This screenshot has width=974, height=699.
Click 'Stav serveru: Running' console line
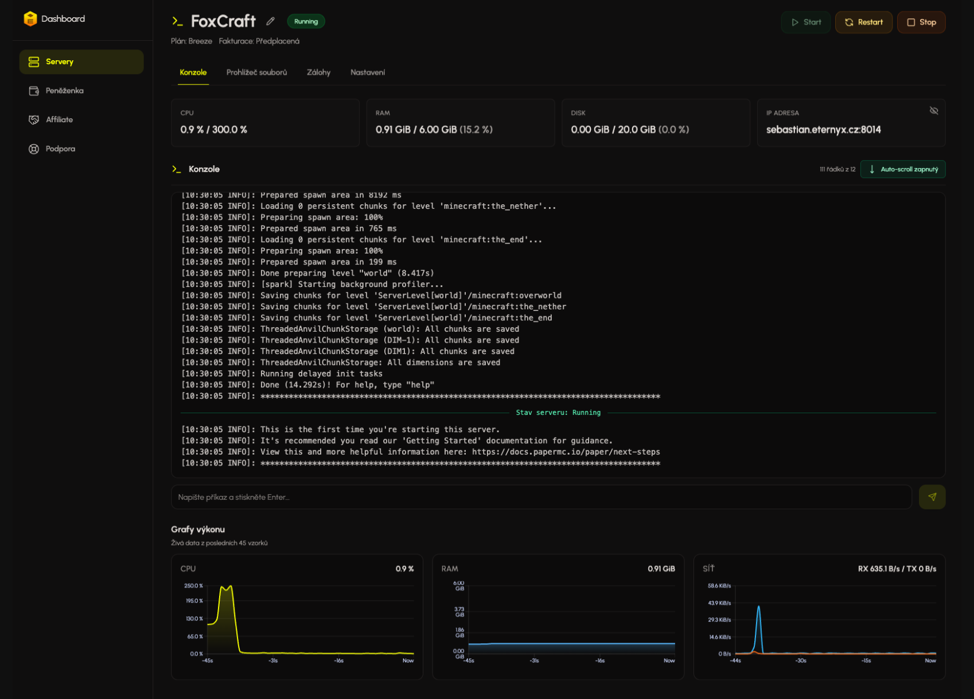(x=558, y=413)
